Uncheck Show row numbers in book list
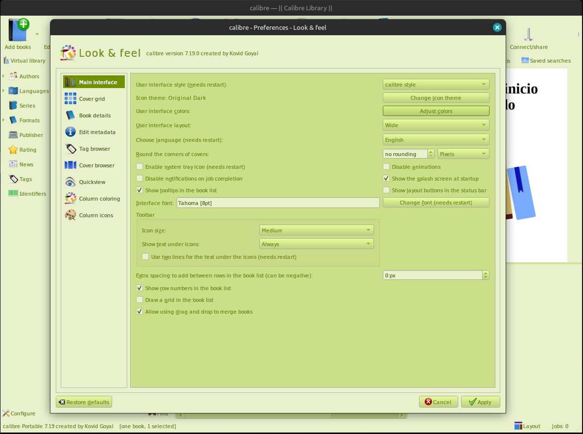The height and width of the screenshot is (434, 583). (140, 288)
